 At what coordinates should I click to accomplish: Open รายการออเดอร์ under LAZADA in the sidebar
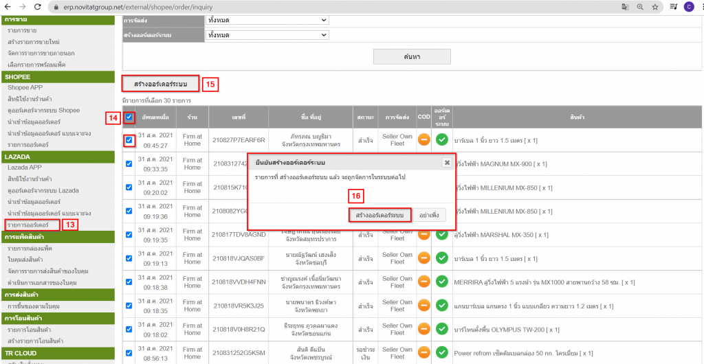(27, 225)
